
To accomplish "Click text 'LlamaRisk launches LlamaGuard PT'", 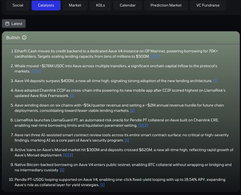I will coord(46,120).
